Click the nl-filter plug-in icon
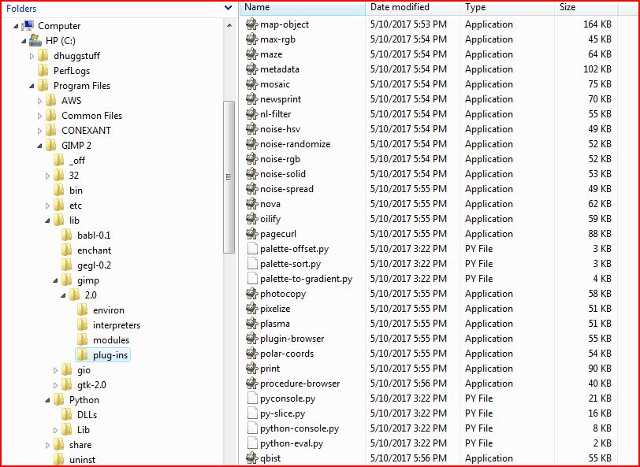This screenshot has height=467, width=640. (x=252, y=113)
